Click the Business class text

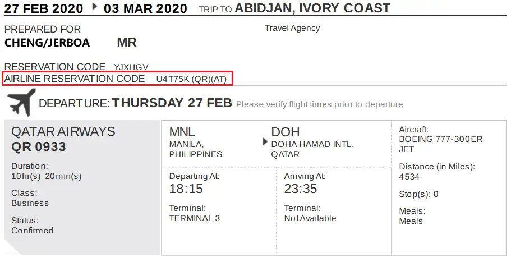tap(30, 203)
